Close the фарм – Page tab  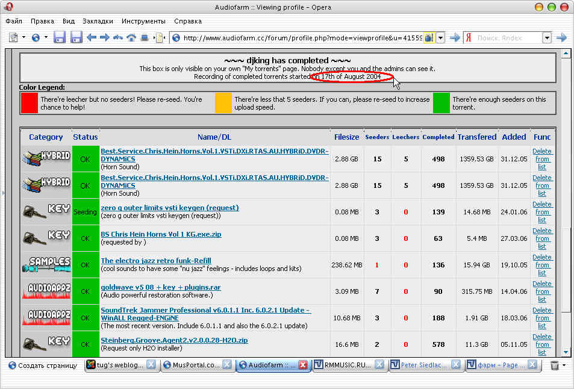click(x=532, y=364)
